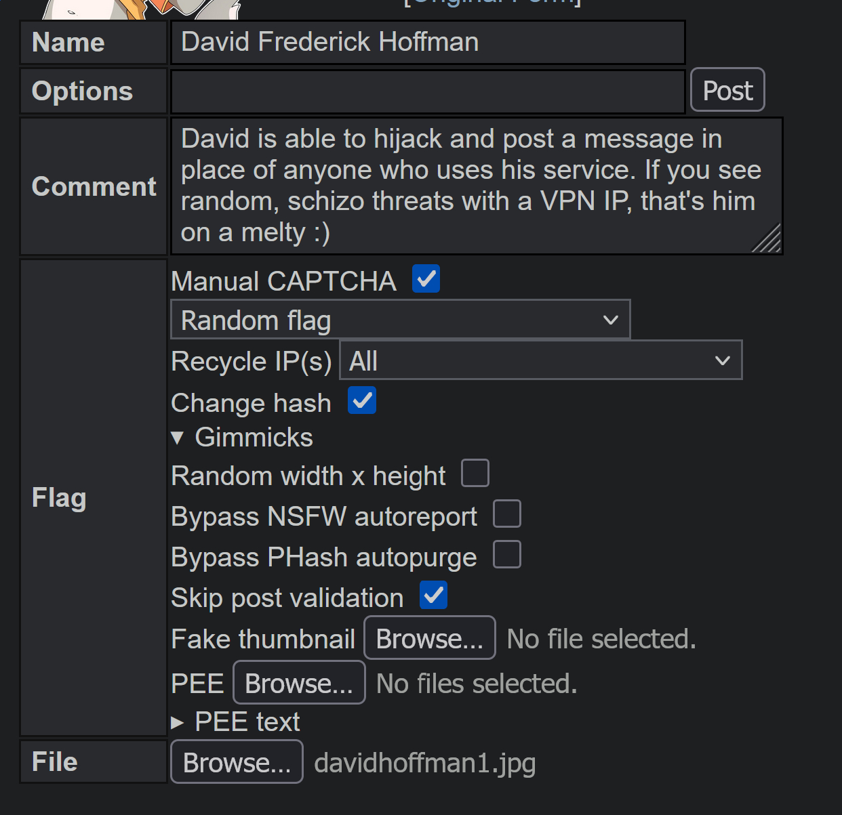Screen dimensions: 842x815
Task: Disable Skip post validation checkbox
Action: [x=433, y=595]
